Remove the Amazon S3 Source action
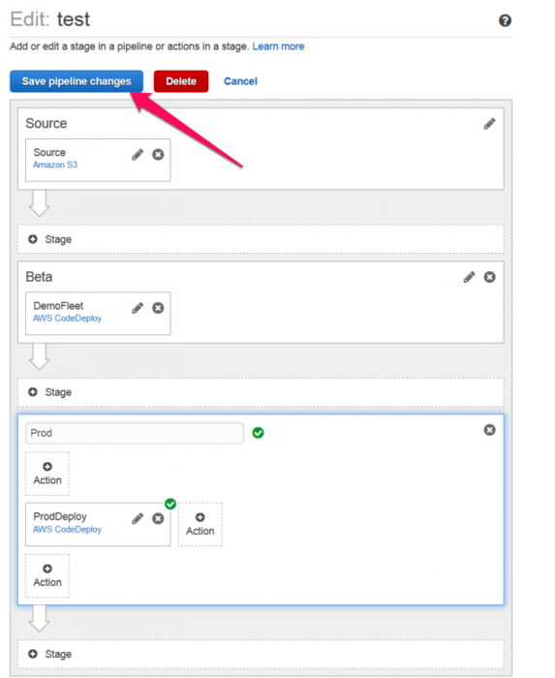Viewport: 555px width, 678px height. (x=158, y=154)
